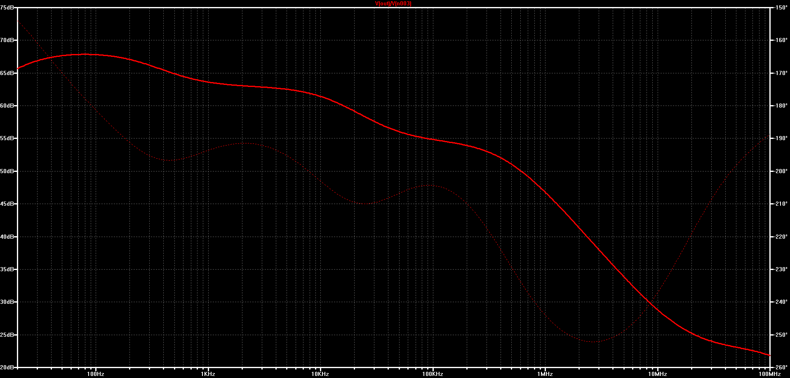
Task: Click the 70dB gain axis label
Action: click(7, 40)
